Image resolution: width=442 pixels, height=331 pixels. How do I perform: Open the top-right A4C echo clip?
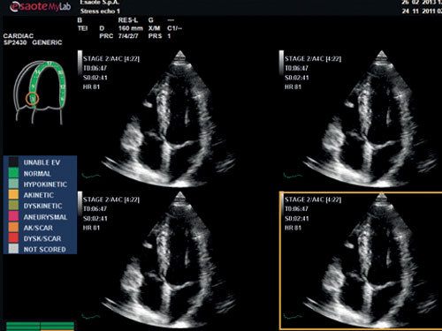tap(360, 117)
